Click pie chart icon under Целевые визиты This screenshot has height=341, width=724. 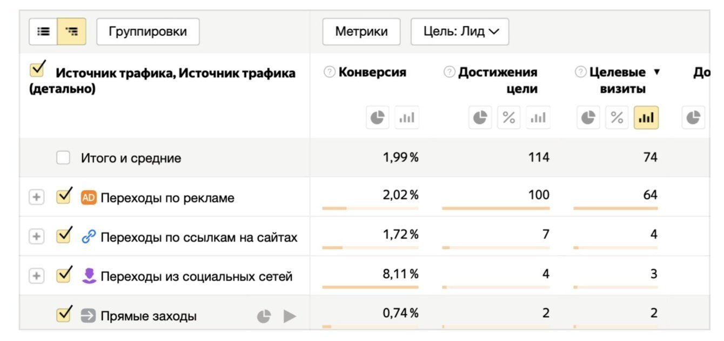coord(588,117)
